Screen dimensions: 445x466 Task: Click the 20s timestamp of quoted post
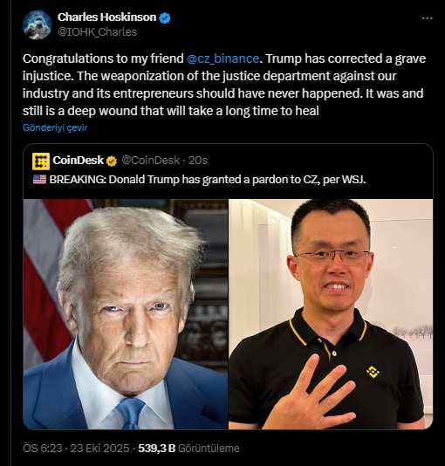click(x=198, y=161)
